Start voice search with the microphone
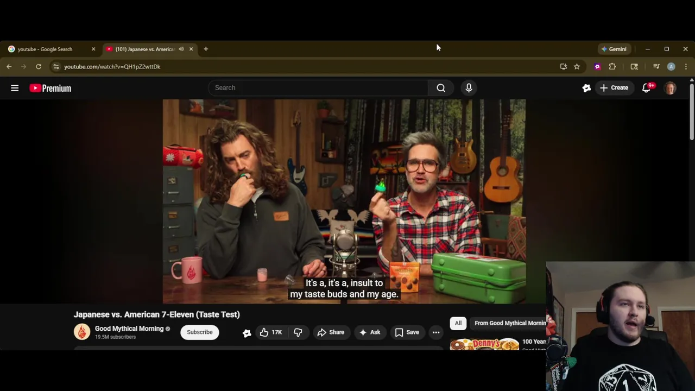The width and height of the screenshot is (695, 391). point(469,88)
